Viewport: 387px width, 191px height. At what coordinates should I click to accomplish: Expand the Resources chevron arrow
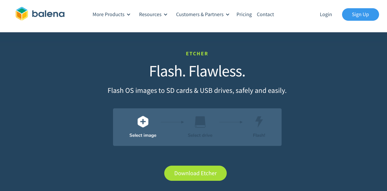tap(166, 14)
